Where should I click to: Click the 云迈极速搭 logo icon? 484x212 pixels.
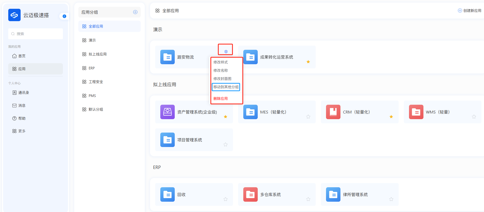pos(14,15)
